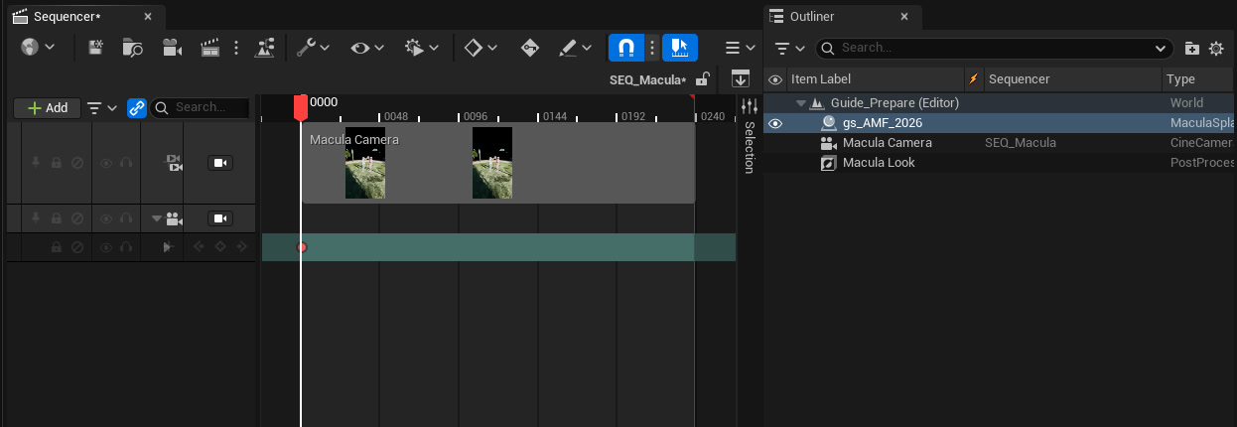Create new folder in Outliner
This screenshot has height=427, width=1237.
click(x=1192, y=48)
